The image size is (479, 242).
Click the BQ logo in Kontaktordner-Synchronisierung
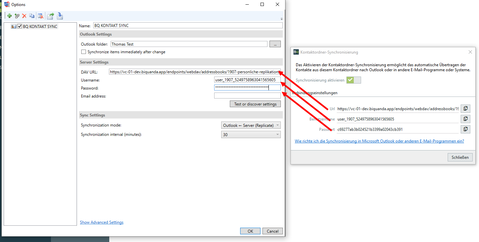click(x=296, y=52)
